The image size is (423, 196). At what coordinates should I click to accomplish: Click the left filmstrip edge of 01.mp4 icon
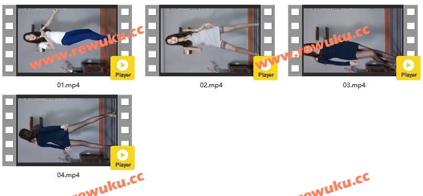coord(9,40)
